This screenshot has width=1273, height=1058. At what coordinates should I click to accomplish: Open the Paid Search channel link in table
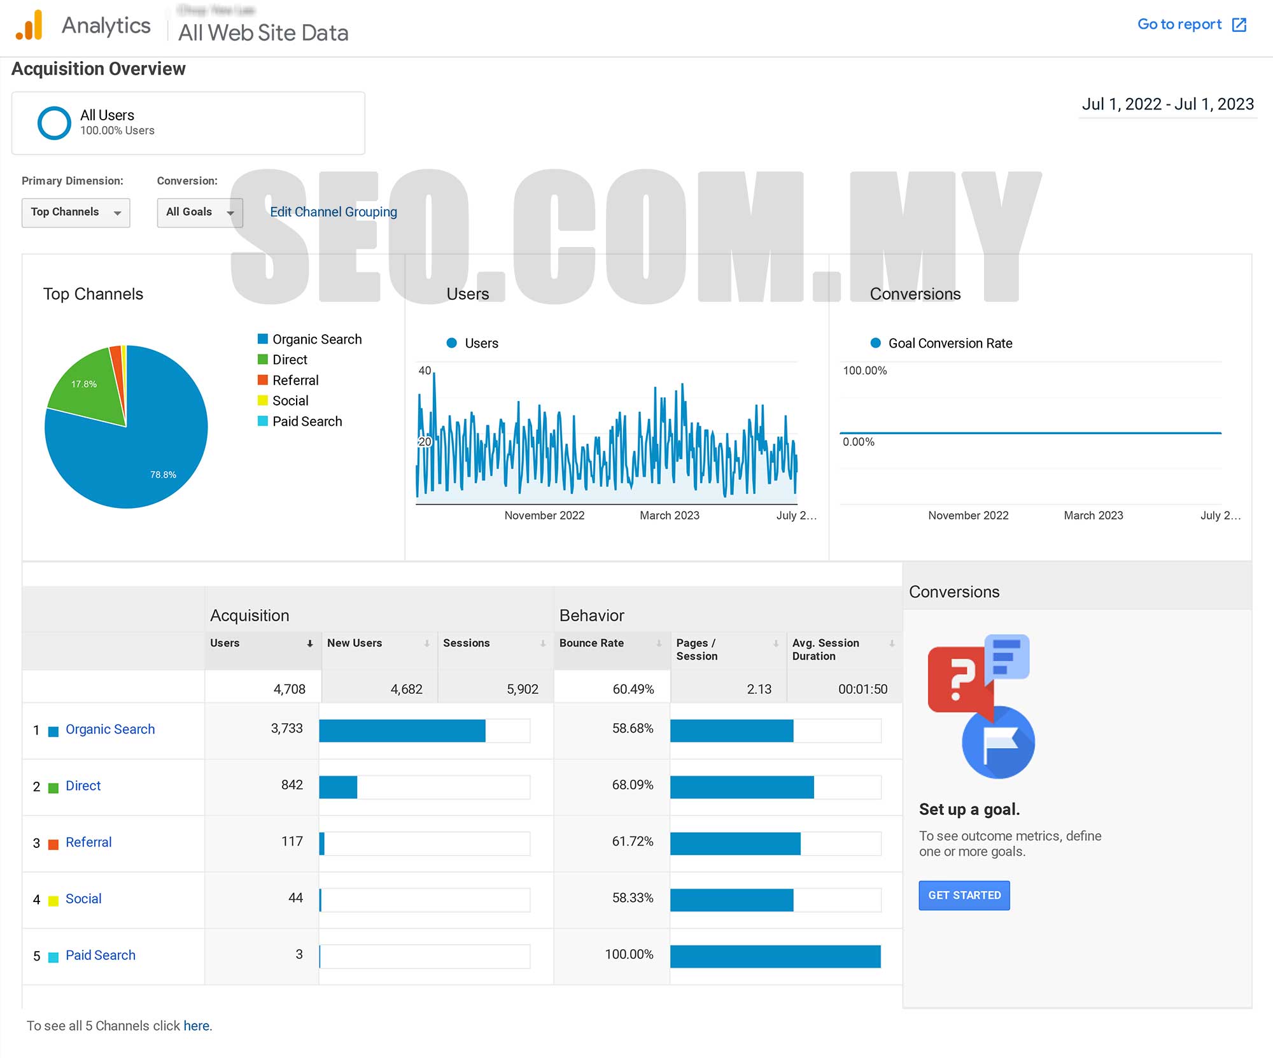[x=101, y=956]
